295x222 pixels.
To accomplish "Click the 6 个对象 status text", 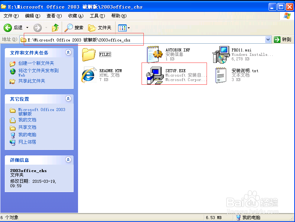I will click(x=9, y=218).
